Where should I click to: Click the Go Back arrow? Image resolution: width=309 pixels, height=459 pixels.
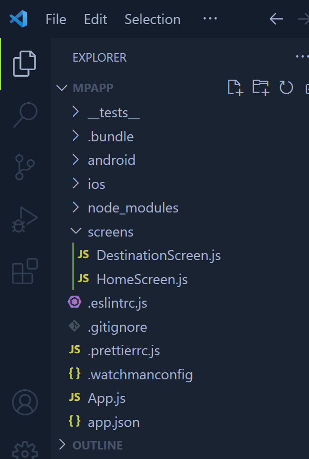tap(276, 19)
